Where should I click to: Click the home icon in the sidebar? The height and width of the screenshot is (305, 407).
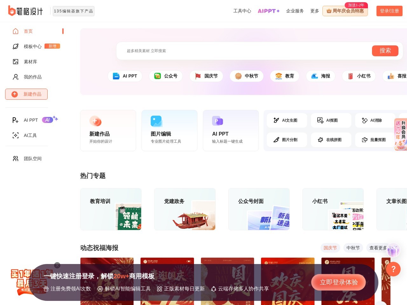tap(16, 31)
